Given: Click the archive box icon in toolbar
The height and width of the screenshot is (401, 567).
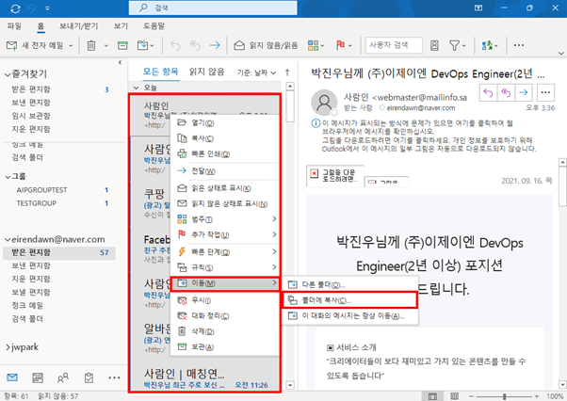Looking at the screenshot, I should pos(123,45).
